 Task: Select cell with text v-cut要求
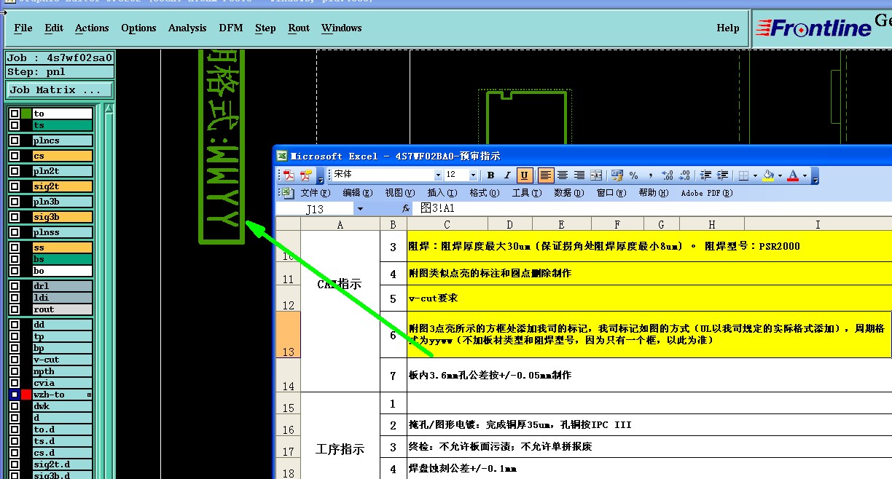click(649, 298)
